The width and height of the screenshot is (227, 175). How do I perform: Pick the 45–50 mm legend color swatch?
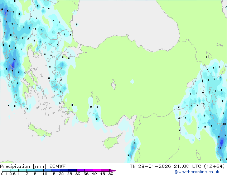105,170
